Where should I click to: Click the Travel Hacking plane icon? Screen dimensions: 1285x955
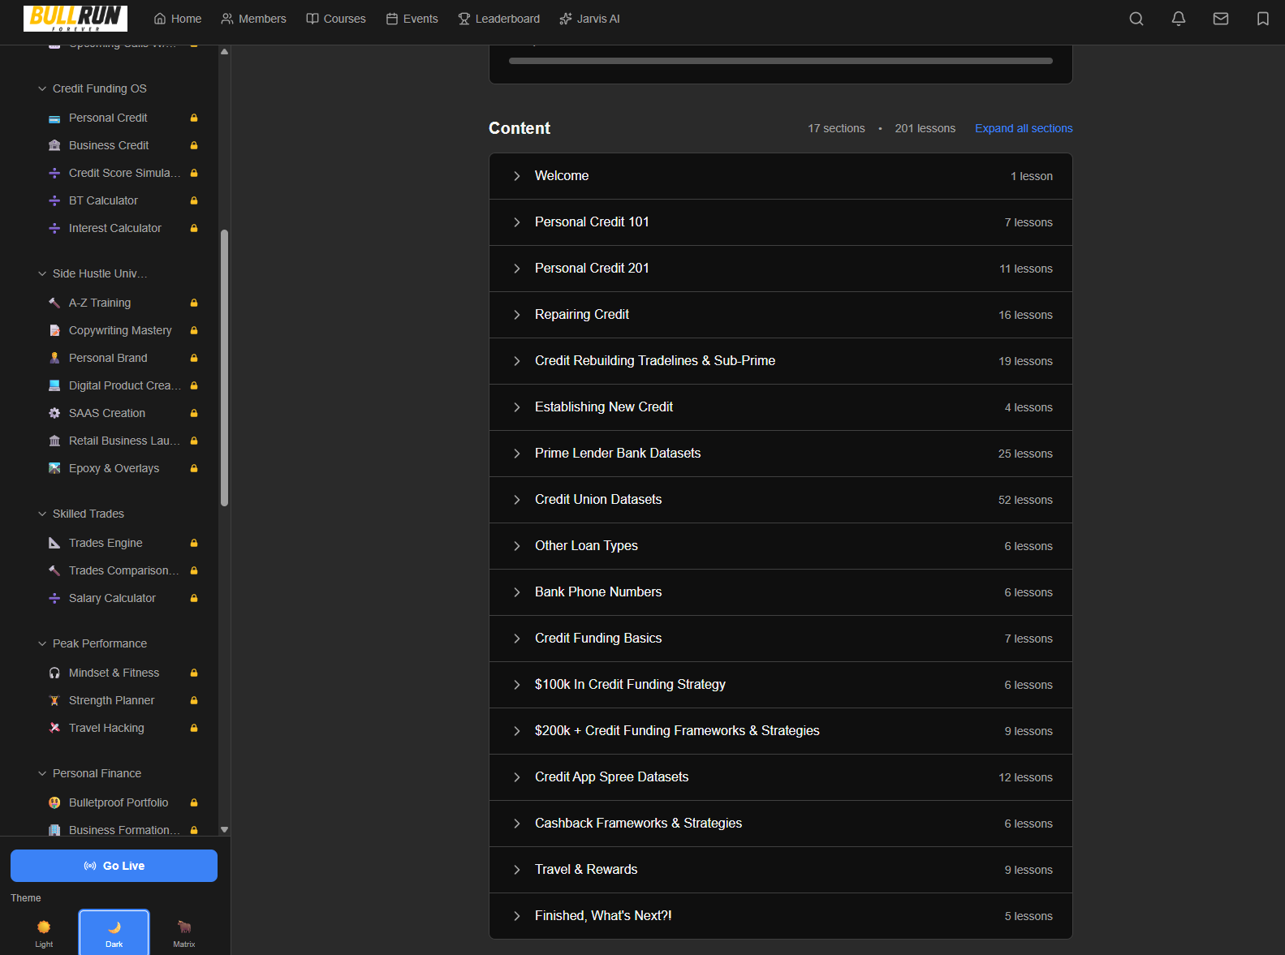(x=54, y=729)
